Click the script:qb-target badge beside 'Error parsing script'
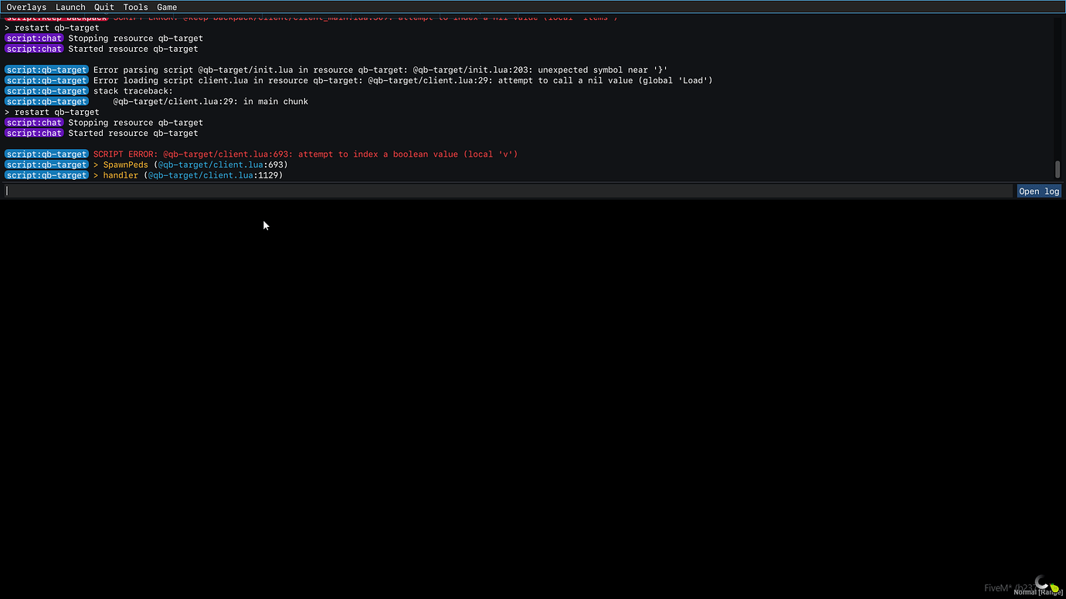This screenshot has height=599, width=1066. [46, 69]
